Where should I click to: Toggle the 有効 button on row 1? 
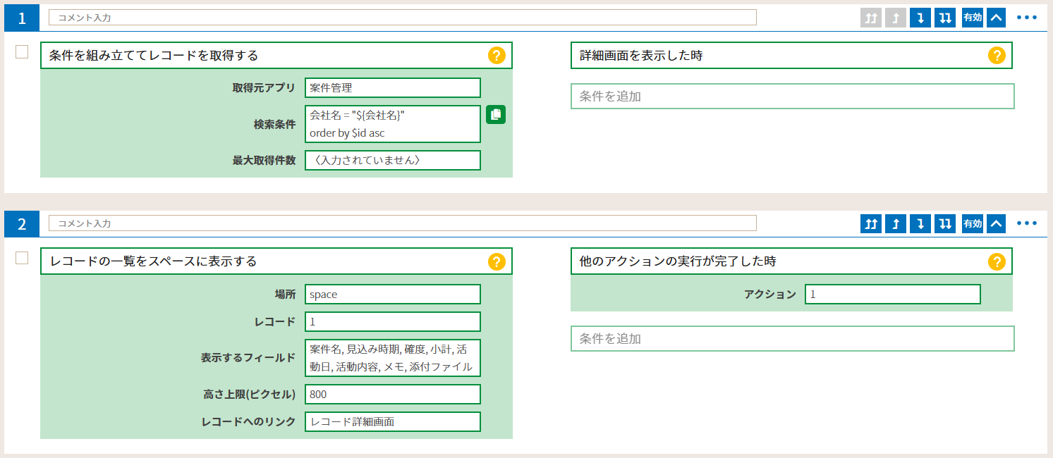pyautogui.click(x=972, y=18)
